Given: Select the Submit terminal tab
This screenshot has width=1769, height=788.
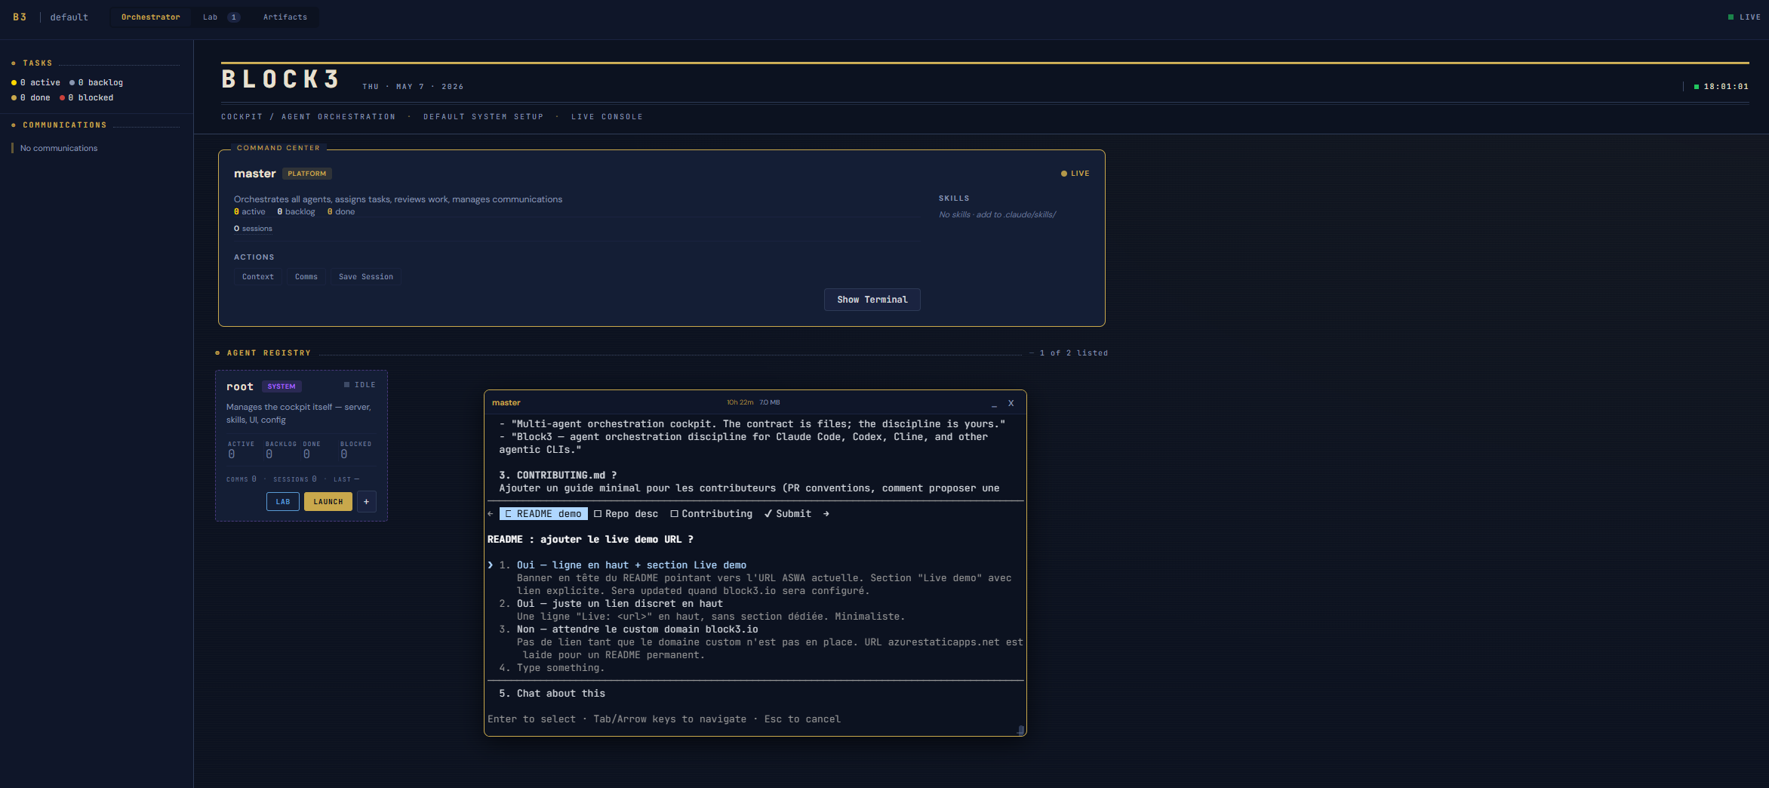Looking at the screenshot, I should [x=787, y=514].
